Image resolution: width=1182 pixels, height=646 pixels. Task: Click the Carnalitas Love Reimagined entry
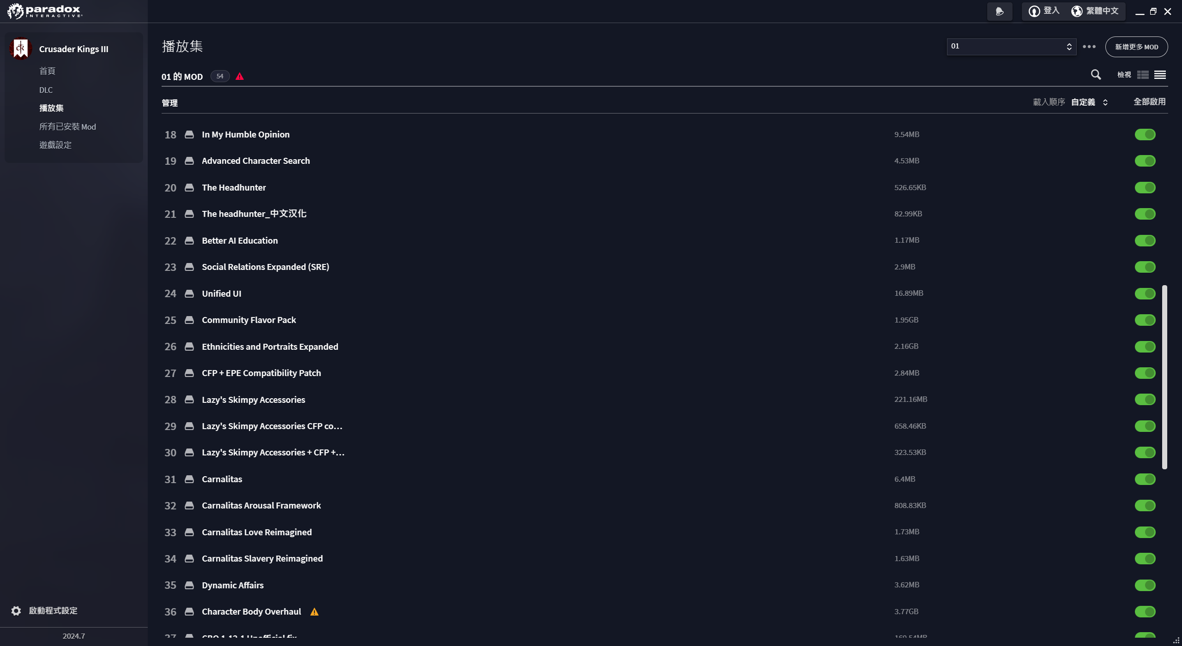coord(257,532)
